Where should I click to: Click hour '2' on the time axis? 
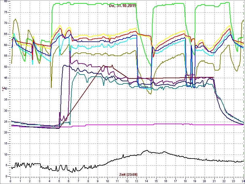[30, 181]
